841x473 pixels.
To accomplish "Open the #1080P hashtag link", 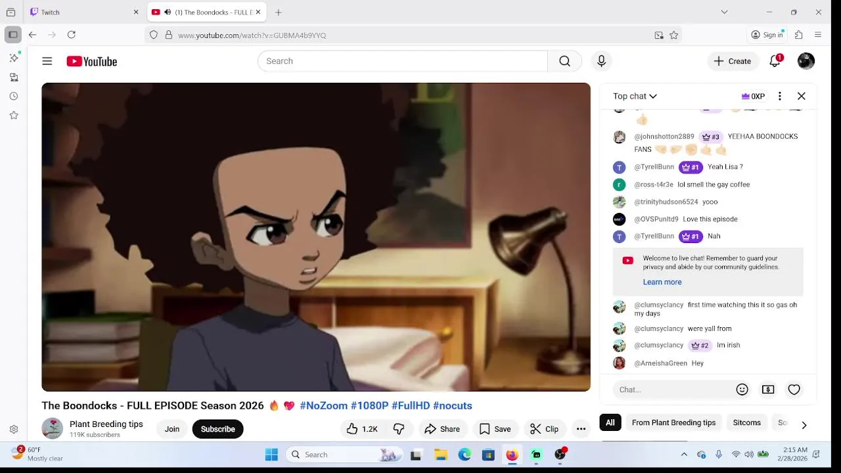I will [370, 405].
